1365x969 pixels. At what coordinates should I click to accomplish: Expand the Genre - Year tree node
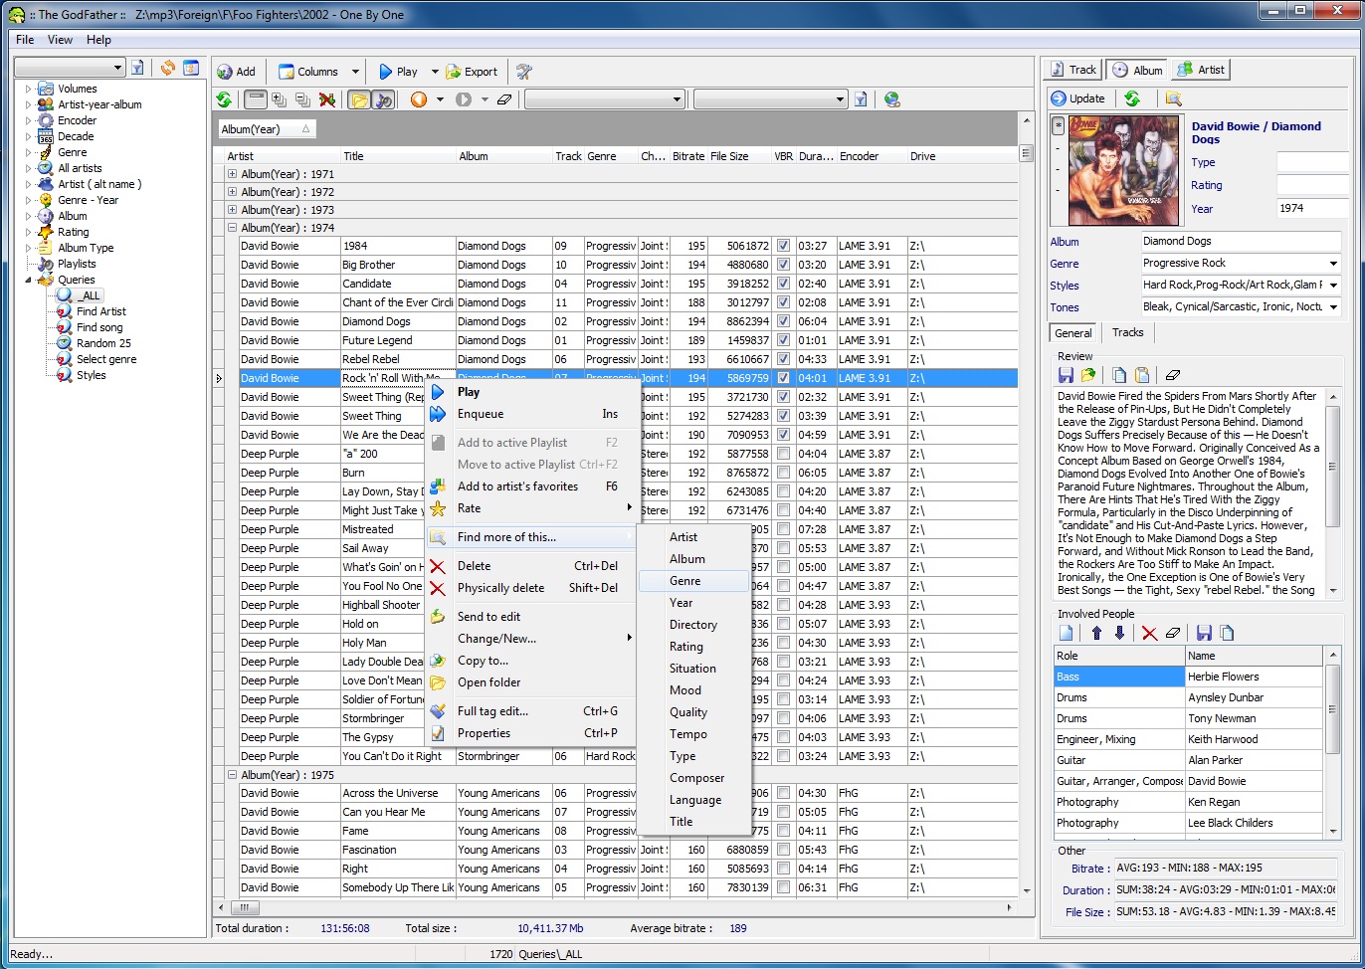point(28,200)
